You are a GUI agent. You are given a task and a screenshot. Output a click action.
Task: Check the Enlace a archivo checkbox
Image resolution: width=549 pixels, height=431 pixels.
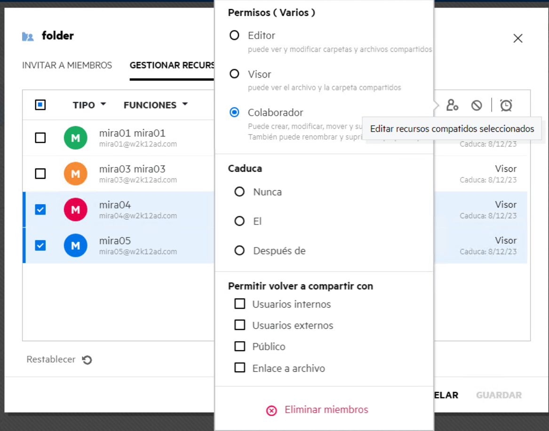click(240, 367)
